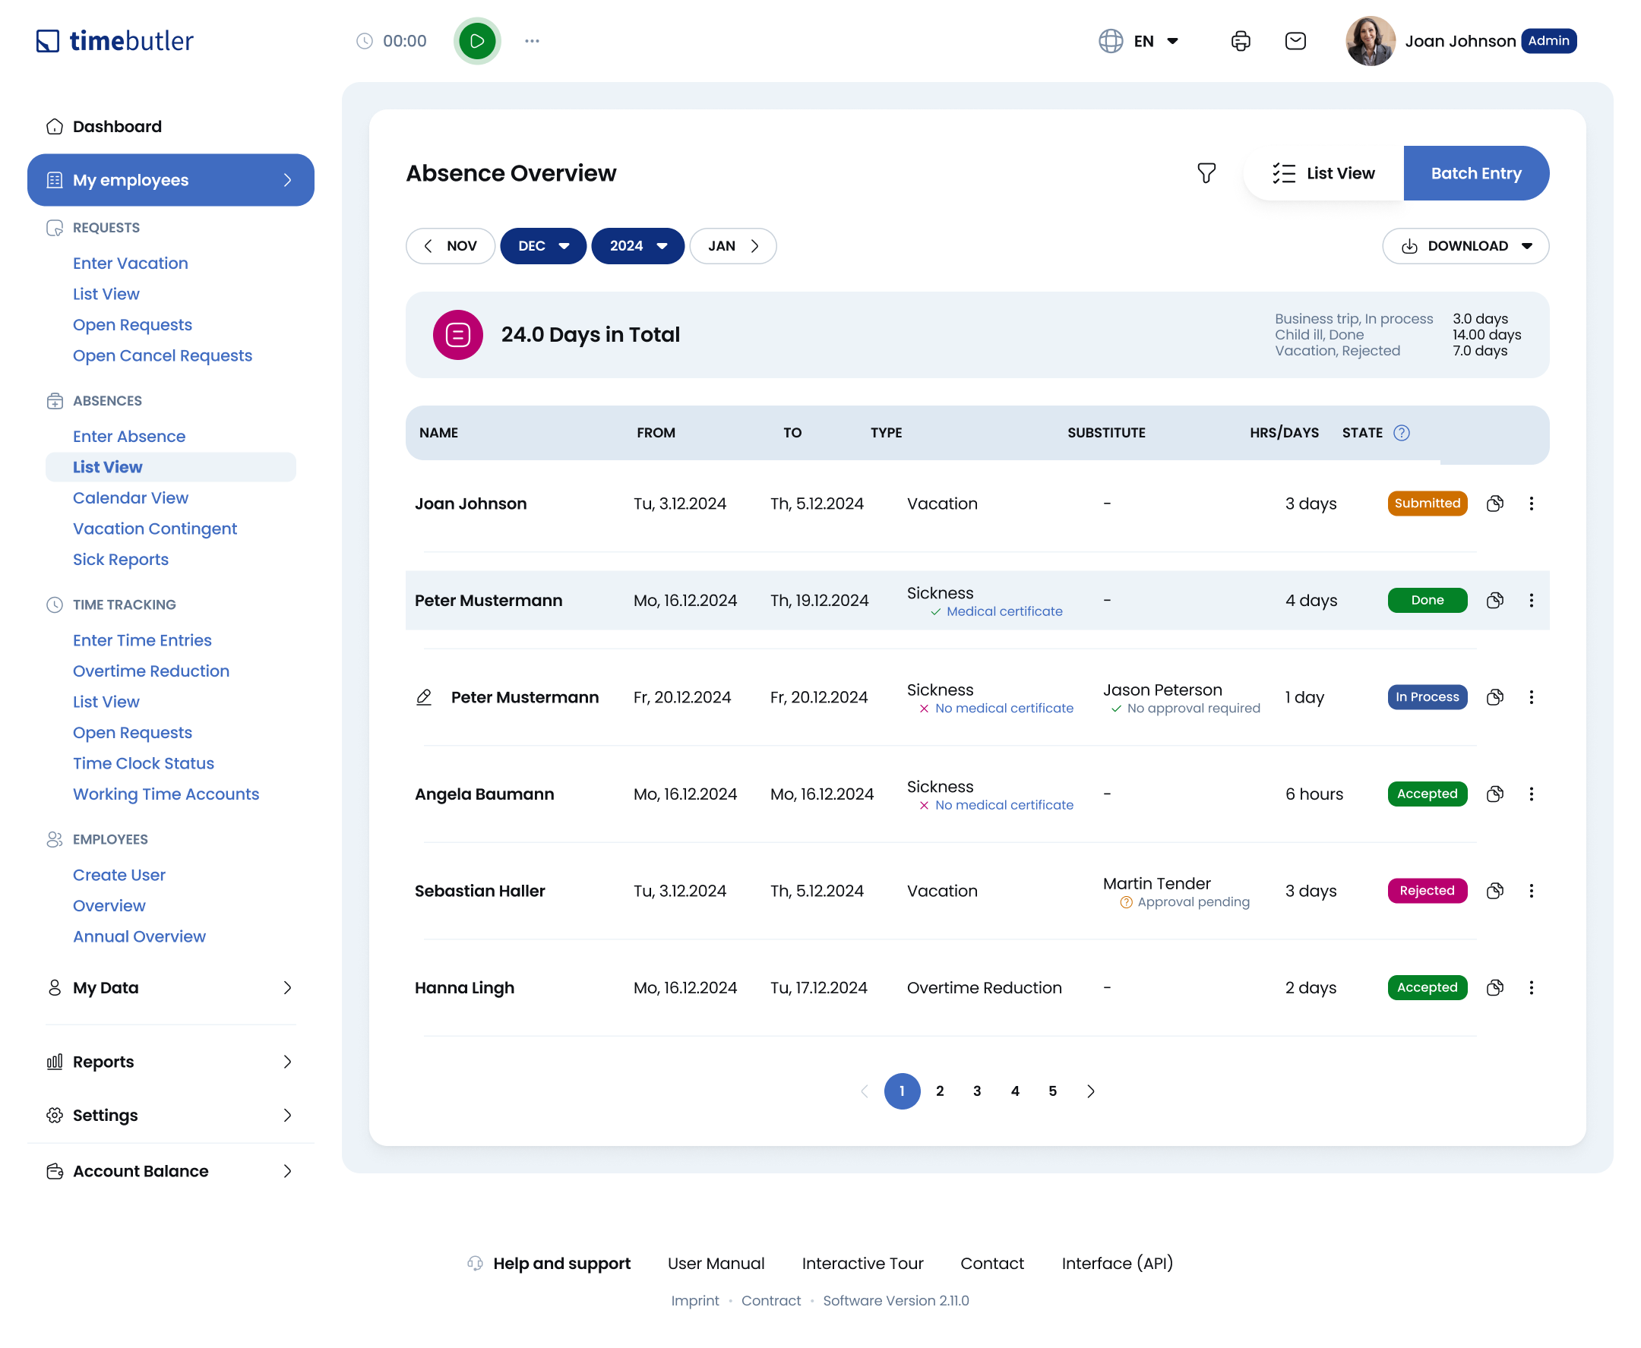This screenshot has width=1641, height=1348.
Task: Open the User Manual footer link
Action: point(715,1264)
